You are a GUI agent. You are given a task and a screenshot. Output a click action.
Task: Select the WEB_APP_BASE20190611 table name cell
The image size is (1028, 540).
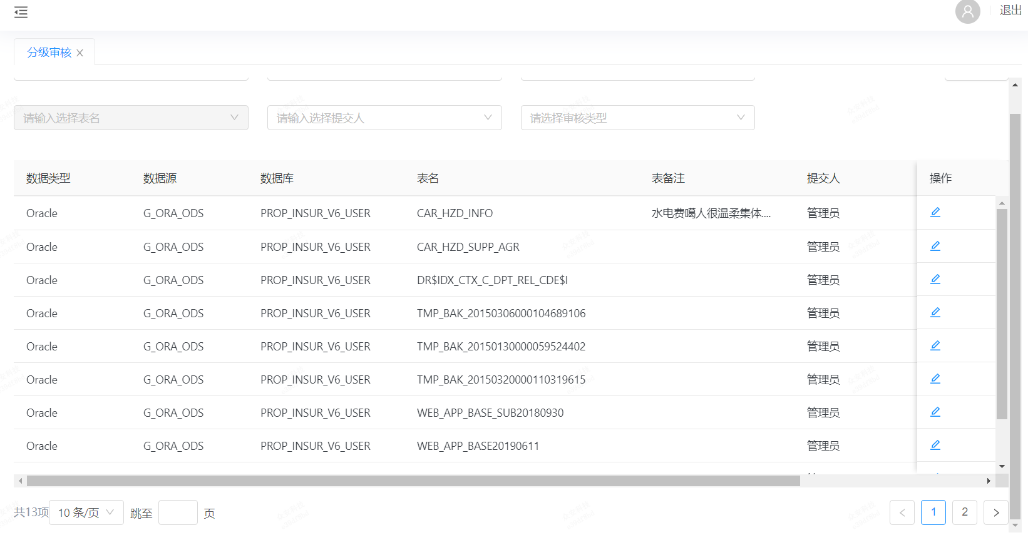click(478, 446)
